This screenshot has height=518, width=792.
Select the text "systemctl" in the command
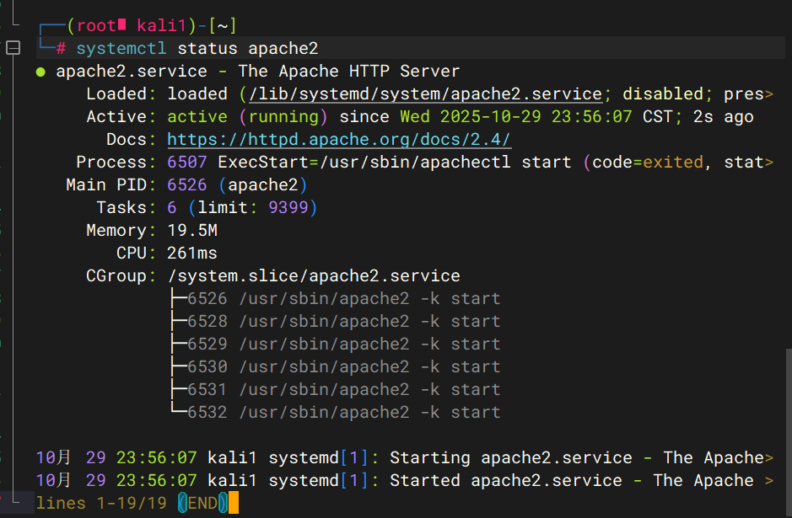pos(121,48)
